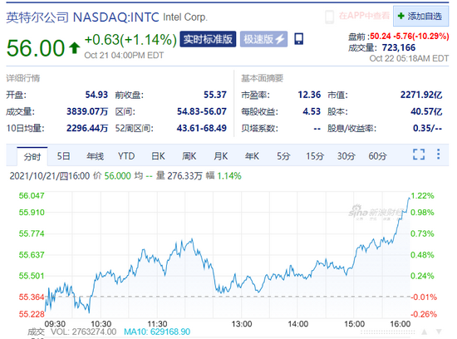This screenshot has width=457, height=339.
Task: Switch to 实时标准版 mode
Action: coord(208,39)
